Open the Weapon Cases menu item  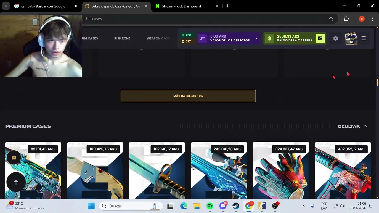click(x=159, y=38)
